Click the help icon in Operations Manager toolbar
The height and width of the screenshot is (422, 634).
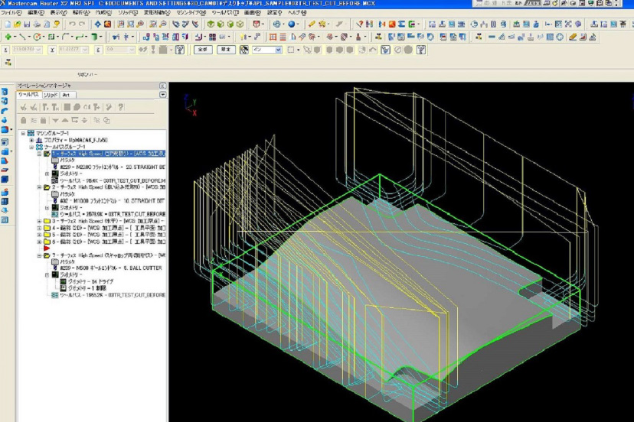[x=119, y=107]
